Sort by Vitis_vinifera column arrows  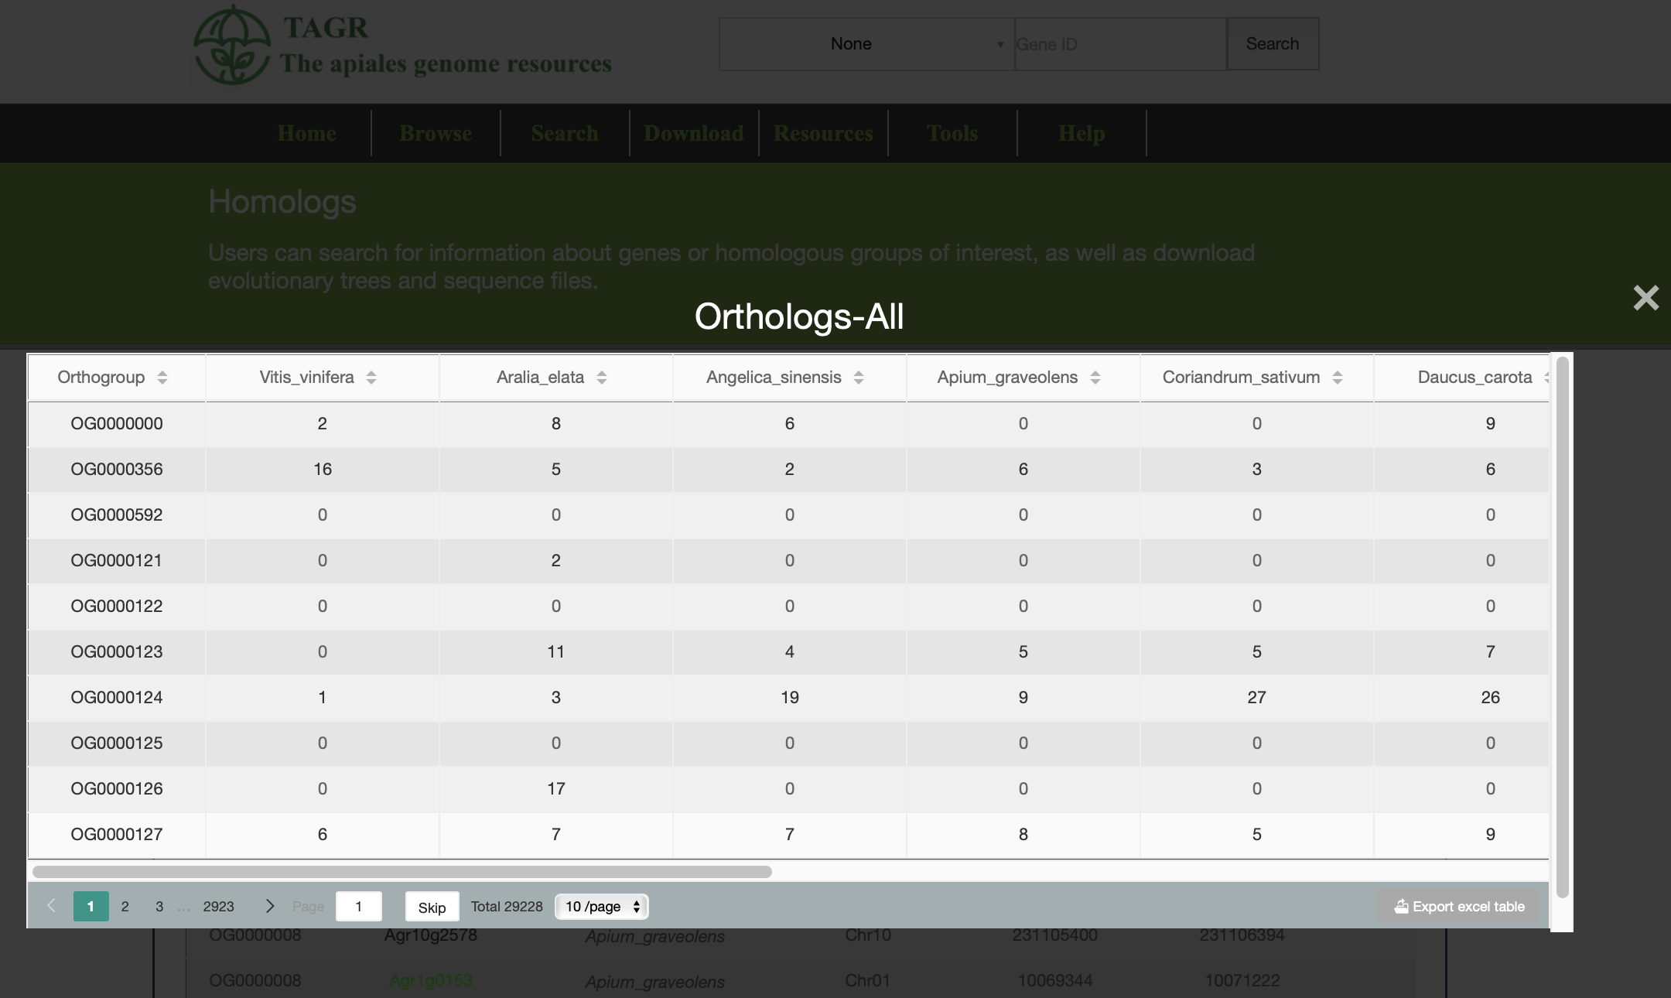[371, 378]
